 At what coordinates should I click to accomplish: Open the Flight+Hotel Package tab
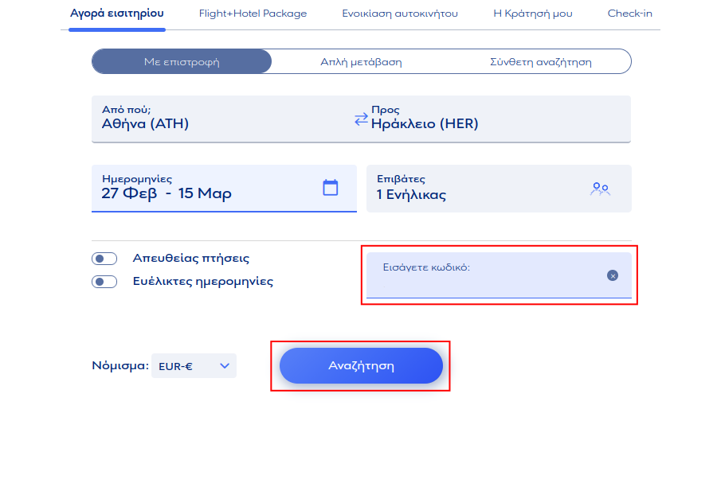[x=253, y=14]
